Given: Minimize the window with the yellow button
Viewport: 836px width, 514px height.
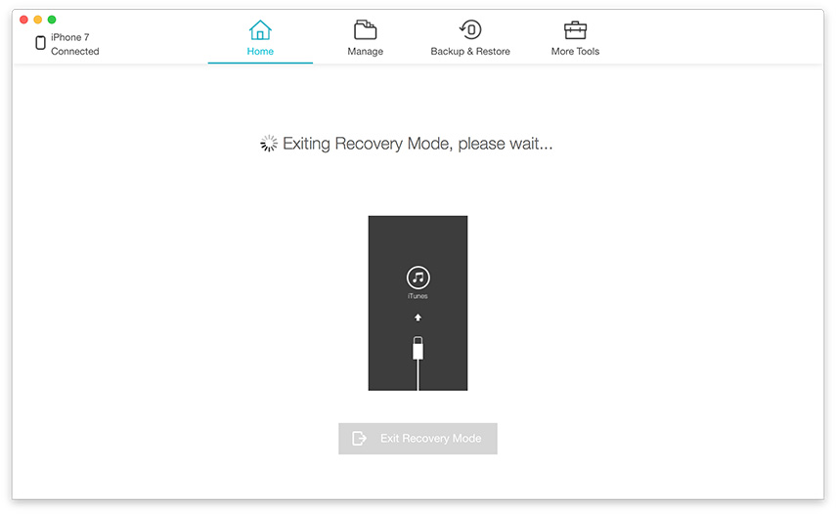Looking at the screenshot, I should pos(38,20).
